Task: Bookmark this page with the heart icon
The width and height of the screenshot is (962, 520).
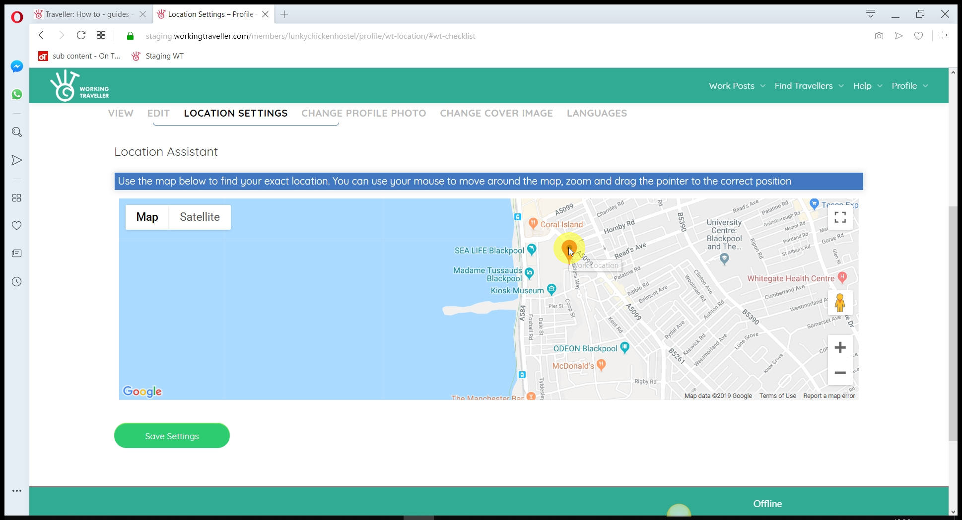Action: tap(919, 36)
